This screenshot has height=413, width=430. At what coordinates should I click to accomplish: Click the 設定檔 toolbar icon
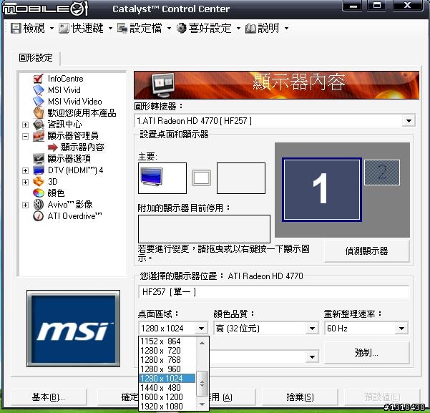[122, 28]
